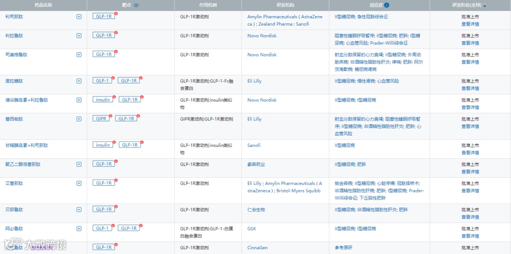511x254 pixels.
Task: Click GLP-1 target tag in 阿必鲁肽 row
Action: pos(102,228)
